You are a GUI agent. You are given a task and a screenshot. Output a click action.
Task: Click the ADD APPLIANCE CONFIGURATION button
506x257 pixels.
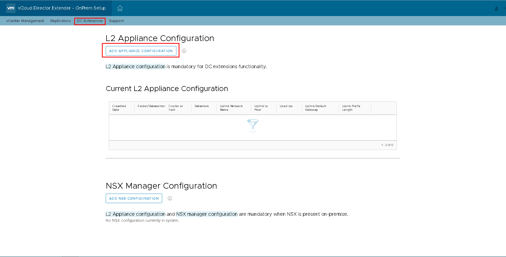(141, 51)
